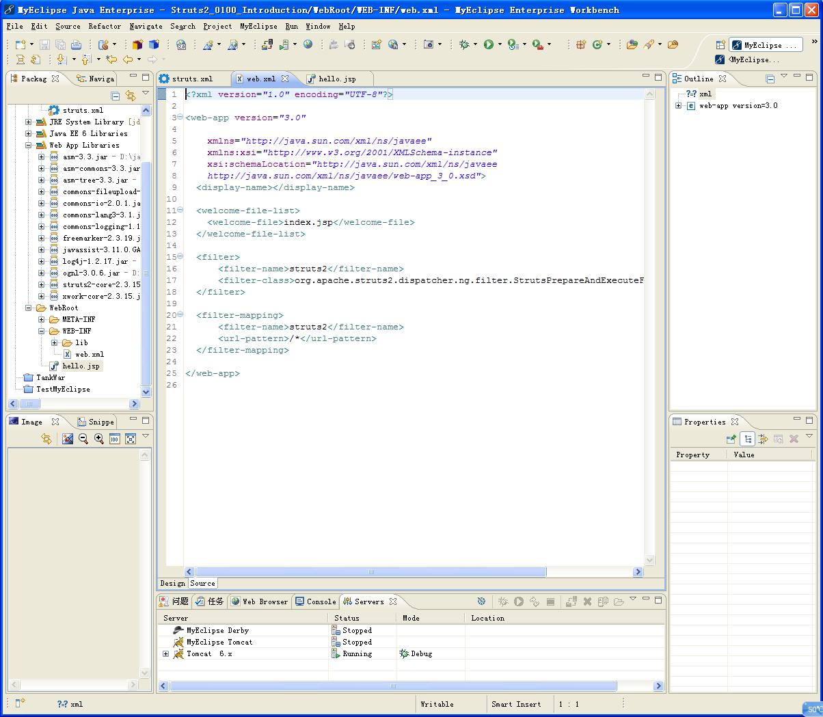
Task: Click the green Run button in toolbar
Action: coord(488,44)
